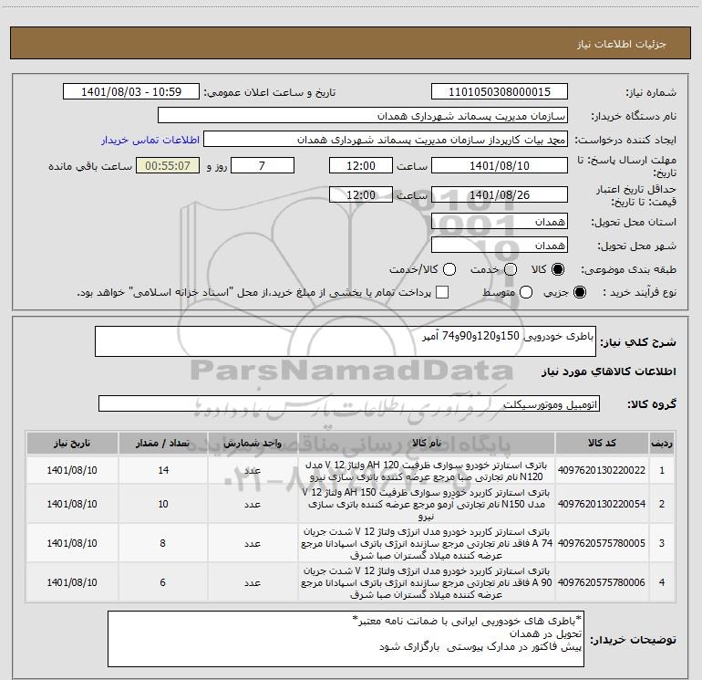The height and width of the screenshot is (680, 702).
Task: Click product code 4097620130220054
Action: tap(602, 504)
